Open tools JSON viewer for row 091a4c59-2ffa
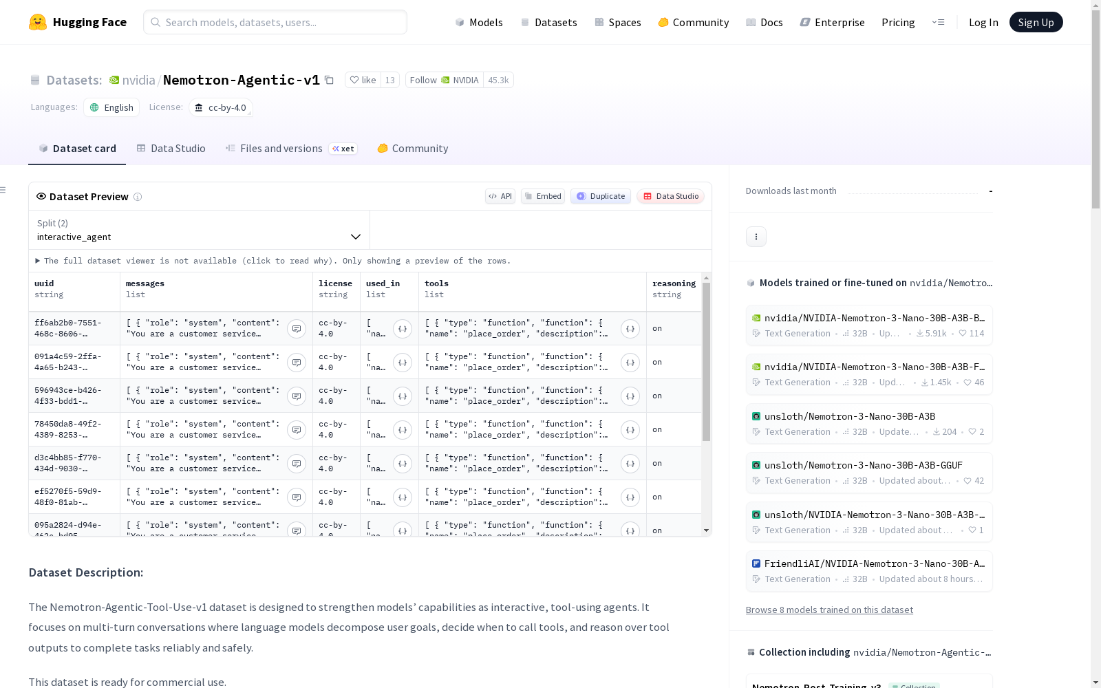1101x688 pixels. coord(630,363)
